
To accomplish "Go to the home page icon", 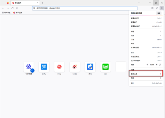I will tap(17, 8).
